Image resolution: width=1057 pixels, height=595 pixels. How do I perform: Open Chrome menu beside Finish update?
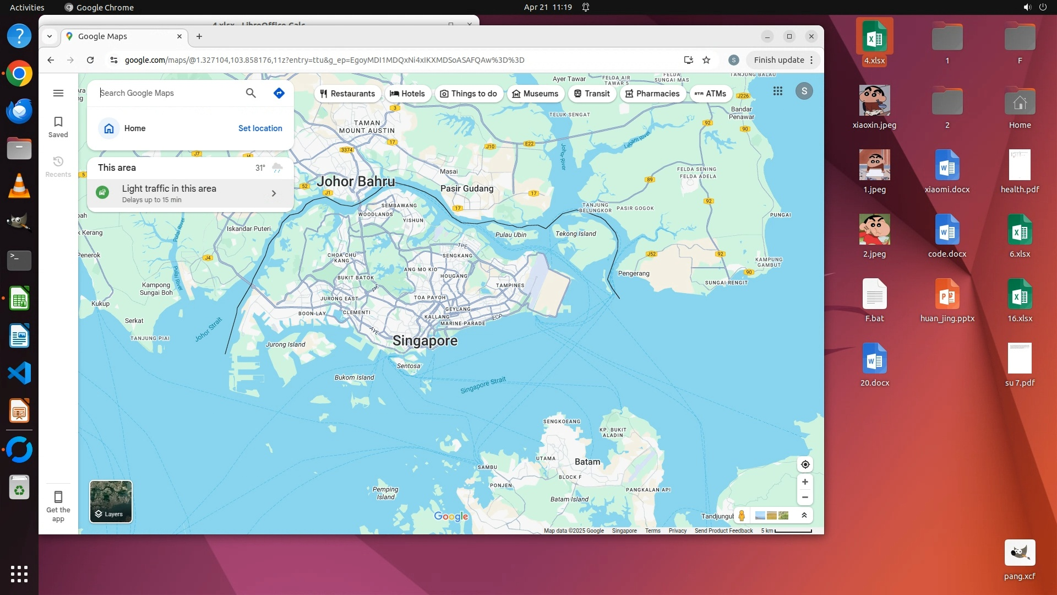tap(811, 60)
